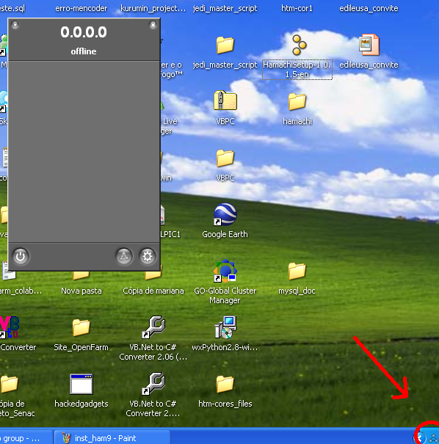
Task: Select the wxPython2.8 installer icon
Action: click(x=225, y=327)
